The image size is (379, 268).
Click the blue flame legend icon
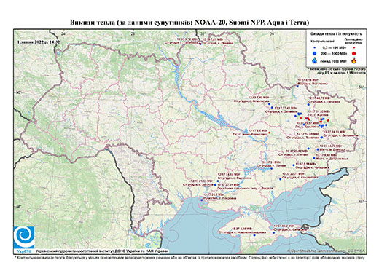click(x=315, y=60)
